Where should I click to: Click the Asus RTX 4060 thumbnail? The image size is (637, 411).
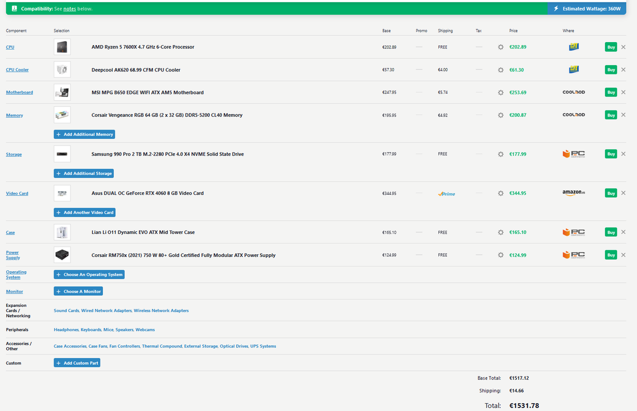click(x=62, y=193)
